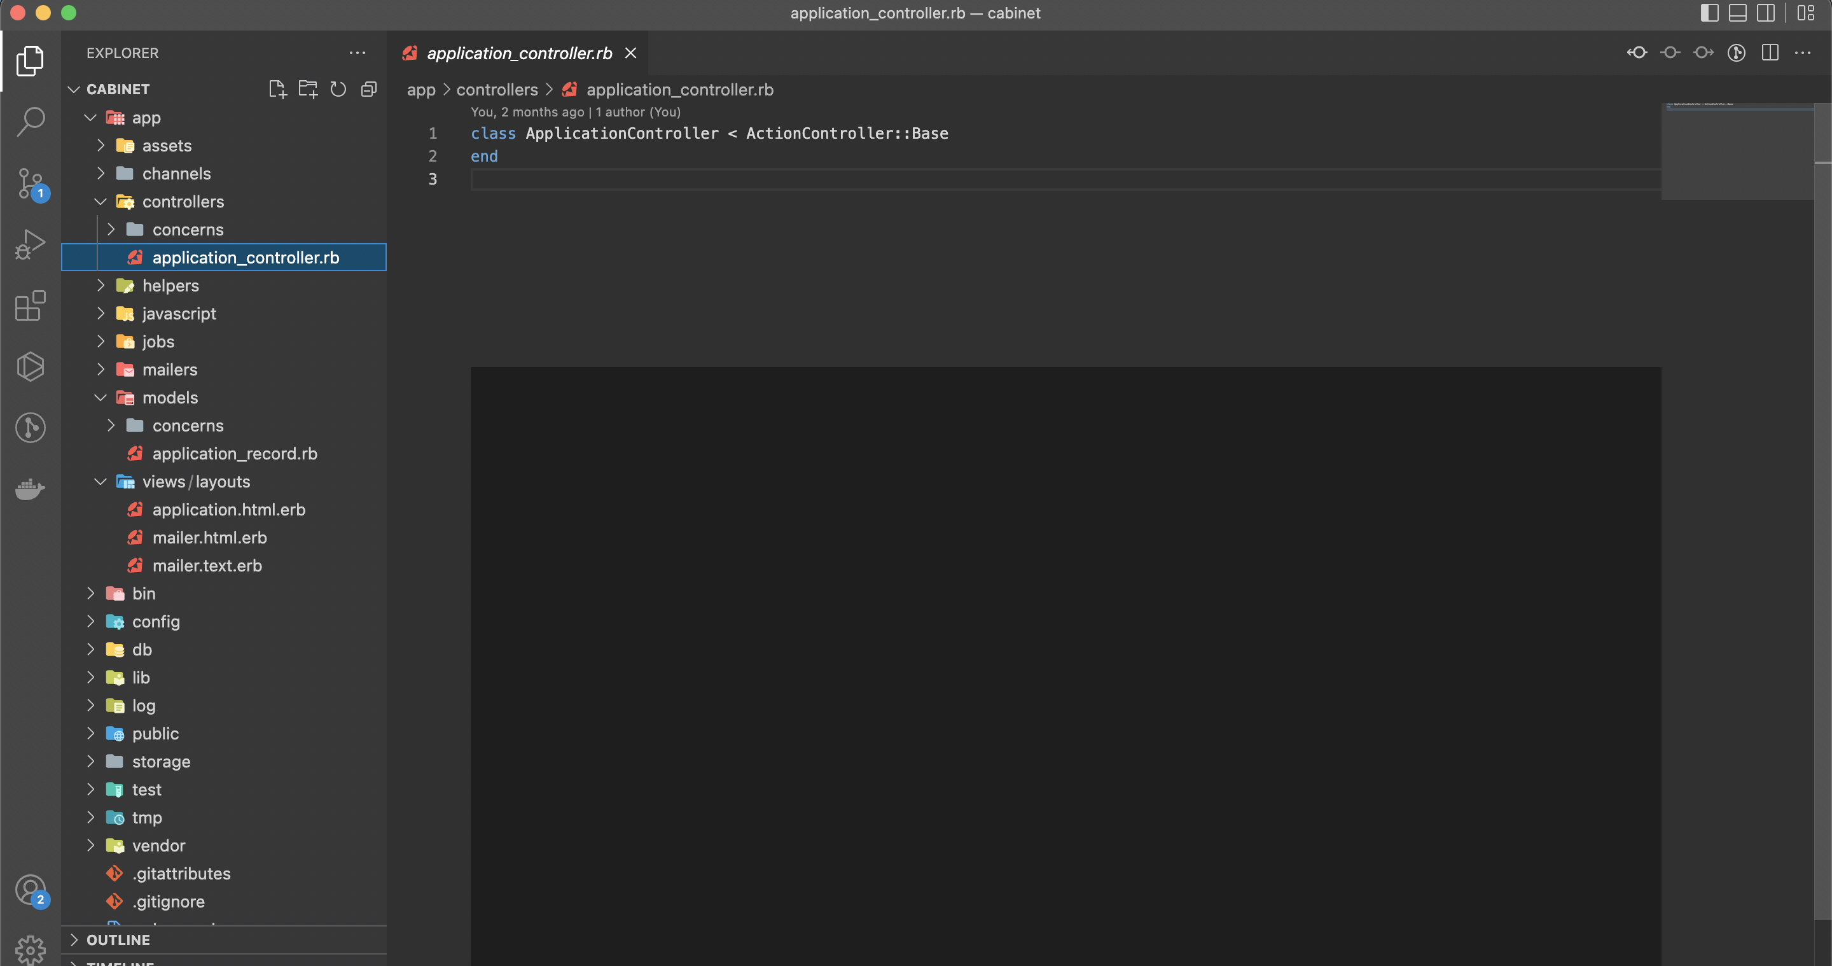Toggle the bottom panel visibility

coord(1737,13)
